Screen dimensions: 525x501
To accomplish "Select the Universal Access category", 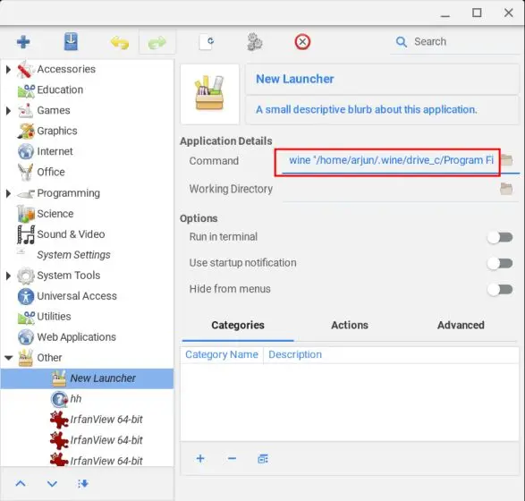I will (77, 296).
